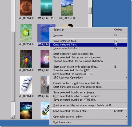The height and width of the screenshot is (127, 132).
Task: Click the scroll down arrow in left pane
Action: click(x=13, y=117)
